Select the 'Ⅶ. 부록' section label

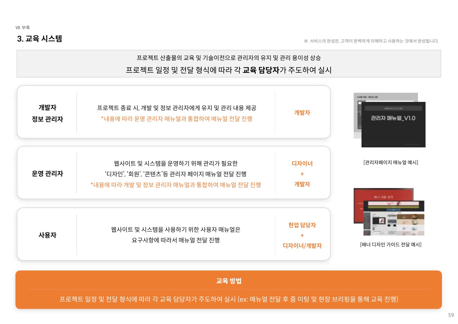[x=23, y=27]
